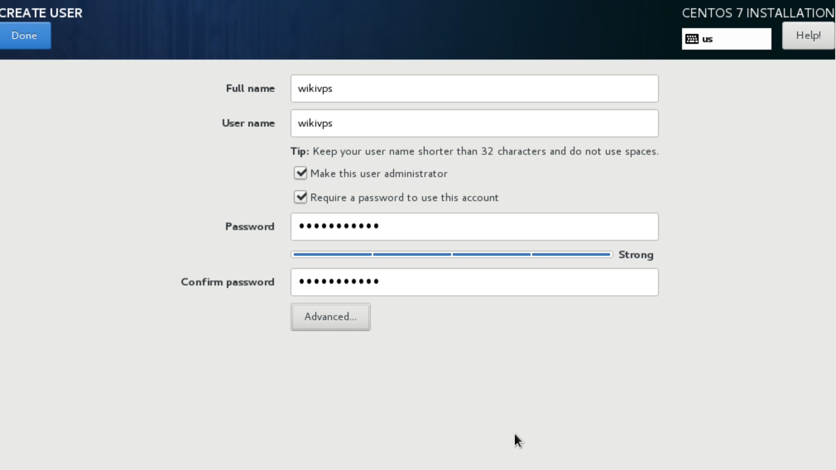Image resolution: width=836 pixels, height=470 pixels.
Task: Open the Help! button
Action: coord(808,36)
